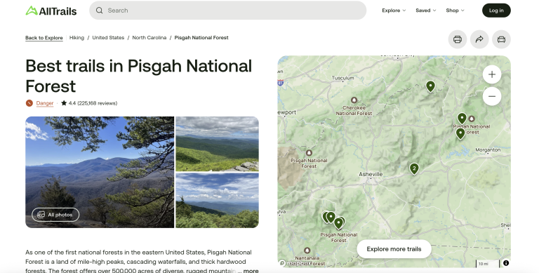Click the car directions icon
The image size is (539, 273).
point(501,39)
